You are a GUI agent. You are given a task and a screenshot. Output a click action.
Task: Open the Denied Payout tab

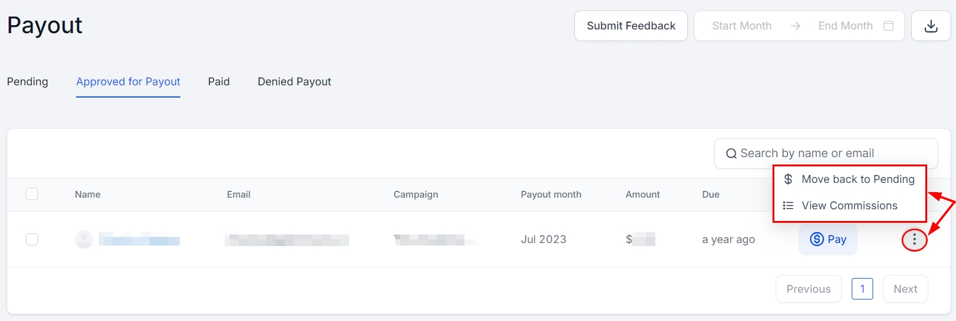(x=294, y=82)
